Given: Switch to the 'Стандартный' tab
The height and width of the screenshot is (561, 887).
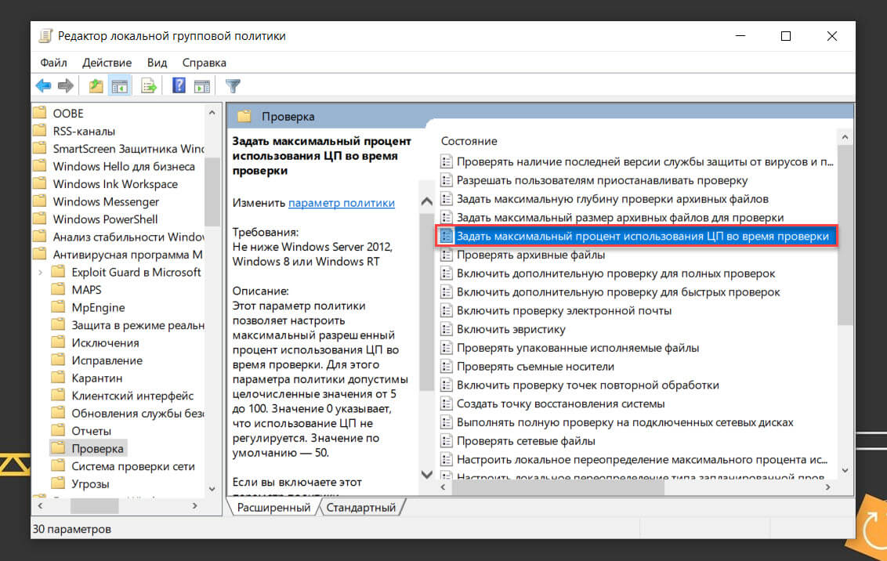Looking at the screenshot, I should (361, 507).
